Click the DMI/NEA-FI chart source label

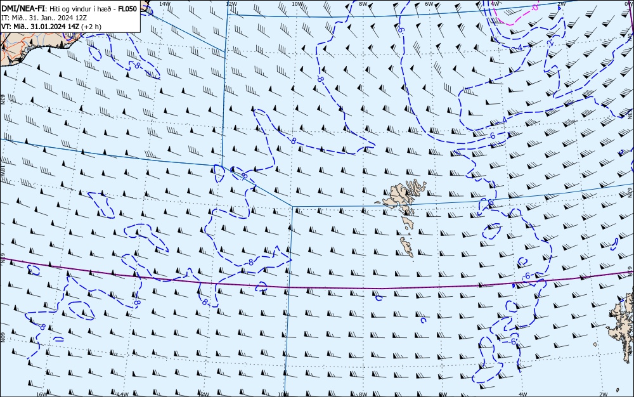pos(23,10)
